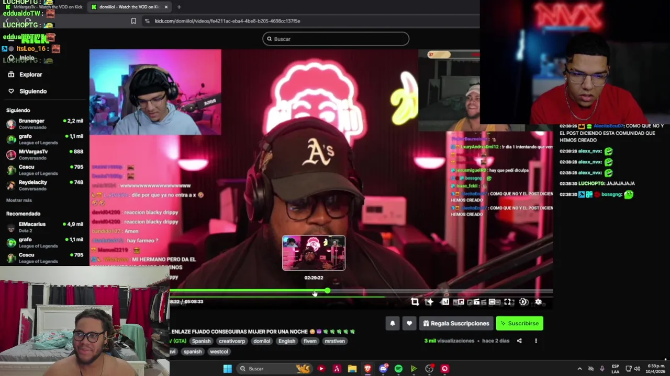Open Coscu channel under Siguiendo
Viewport: 670px width, 376px height.
click(44, 170)
